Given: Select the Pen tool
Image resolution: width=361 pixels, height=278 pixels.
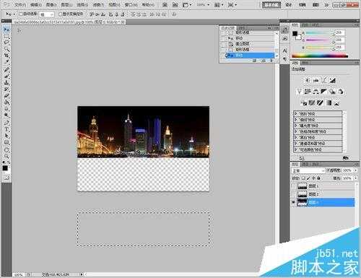Looking at the screenshot, I should (x=6, y=123).
